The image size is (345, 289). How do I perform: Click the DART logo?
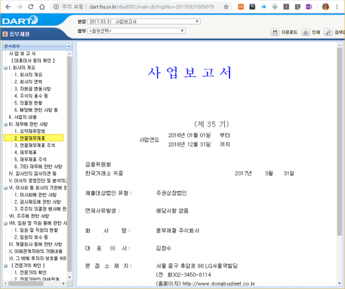(x=20, y=21)
